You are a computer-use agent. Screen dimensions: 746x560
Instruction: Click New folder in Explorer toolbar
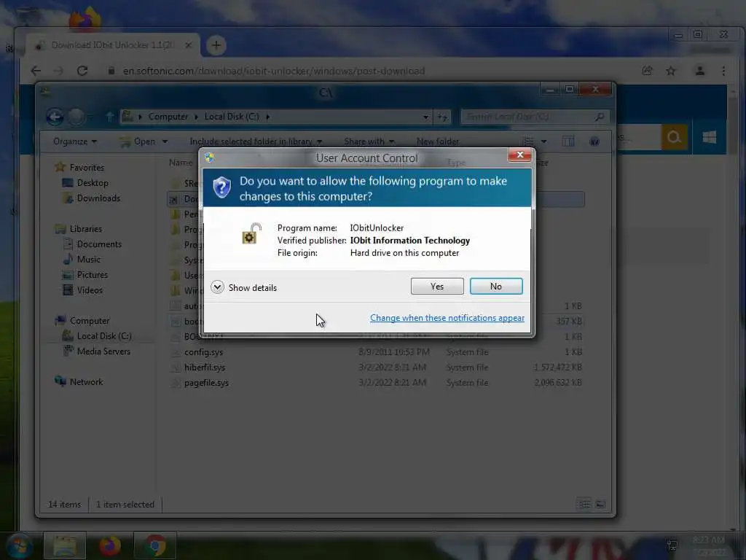(437, 141)
